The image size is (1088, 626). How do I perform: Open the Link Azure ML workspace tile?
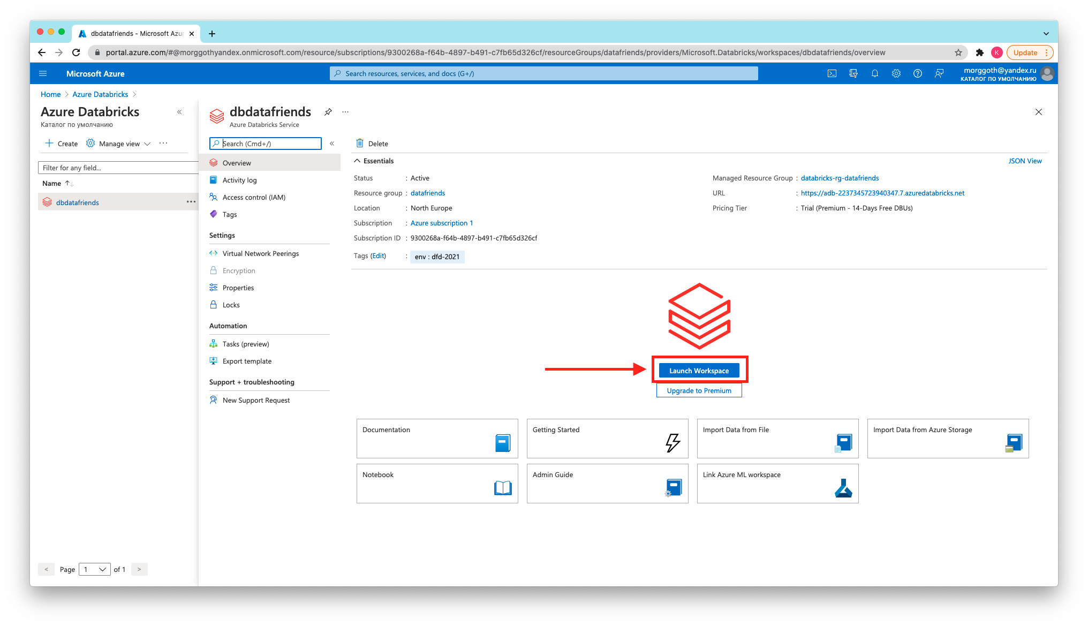777,484
